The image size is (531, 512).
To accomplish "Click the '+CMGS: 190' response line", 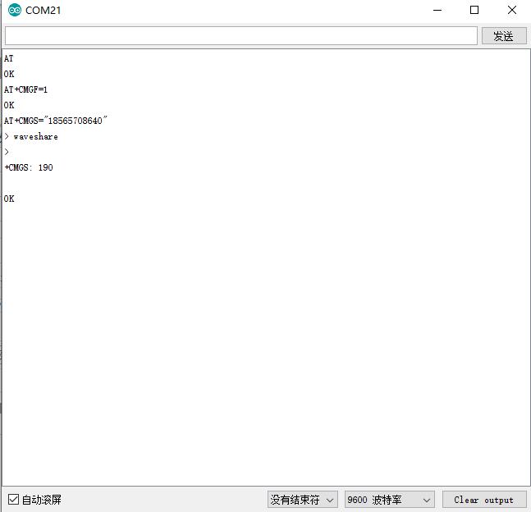I will pos(29,167).
